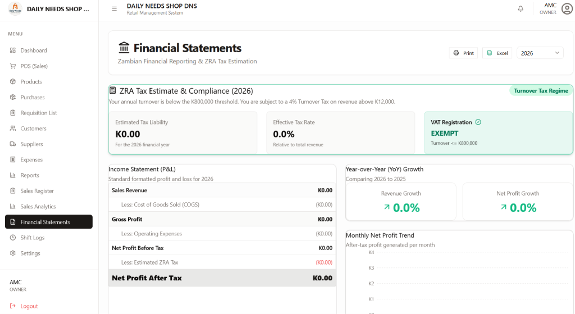Click the Less: Cost of Goods Sold row
The image size is (575, 314).
tap(222, 205)
